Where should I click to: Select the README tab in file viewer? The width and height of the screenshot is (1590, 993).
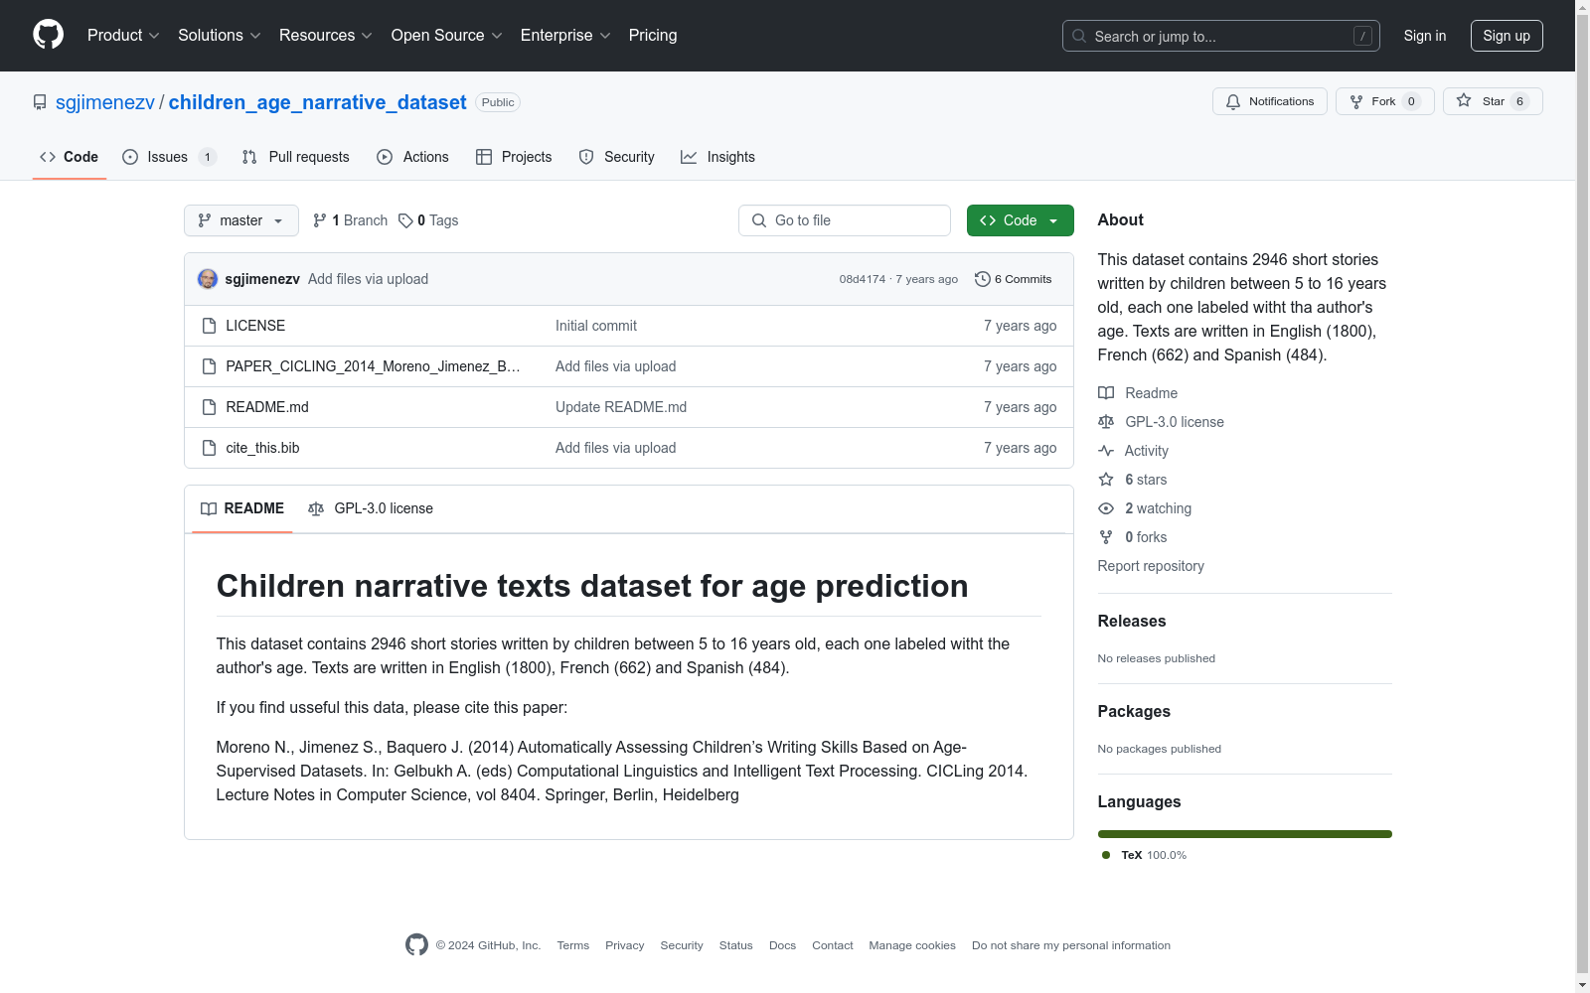pos(242,508)
